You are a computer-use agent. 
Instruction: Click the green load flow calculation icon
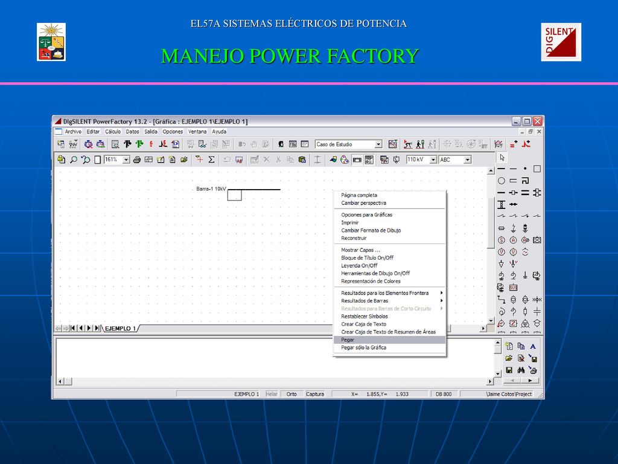click(x=139, y=144)
